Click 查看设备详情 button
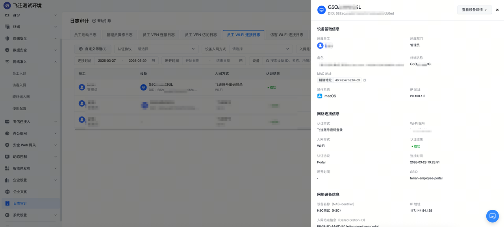 coord(474,10)
